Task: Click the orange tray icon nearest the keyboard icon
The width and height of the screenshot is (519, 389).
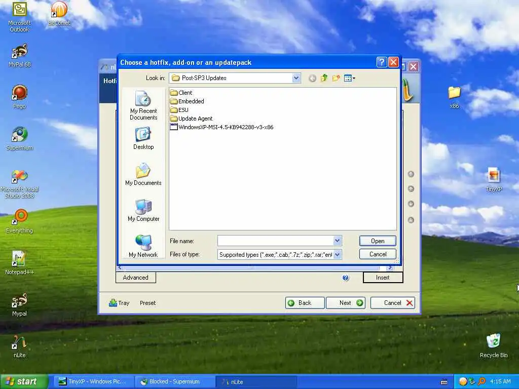Action: pos(463,381)
